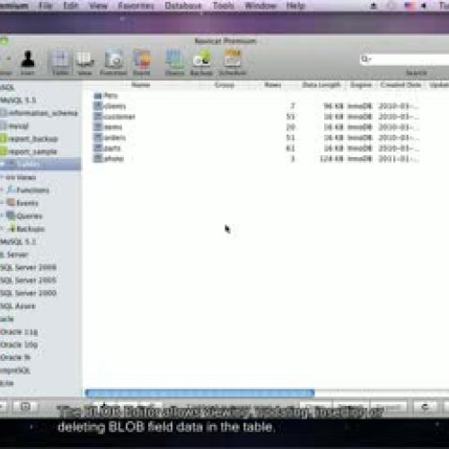This screenshot has height=449, width=449.
Task: Open the Database menu
Action: [183, 5]
